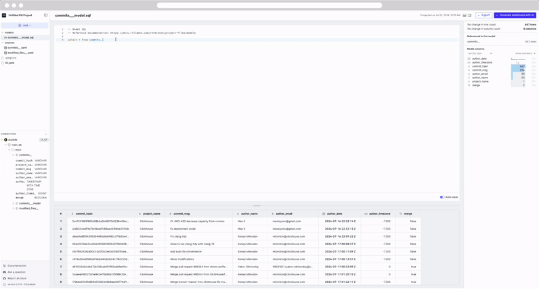Toggle the Auto-save switch
Viewport: 539px width, 289px height.
tap(442, 197)
